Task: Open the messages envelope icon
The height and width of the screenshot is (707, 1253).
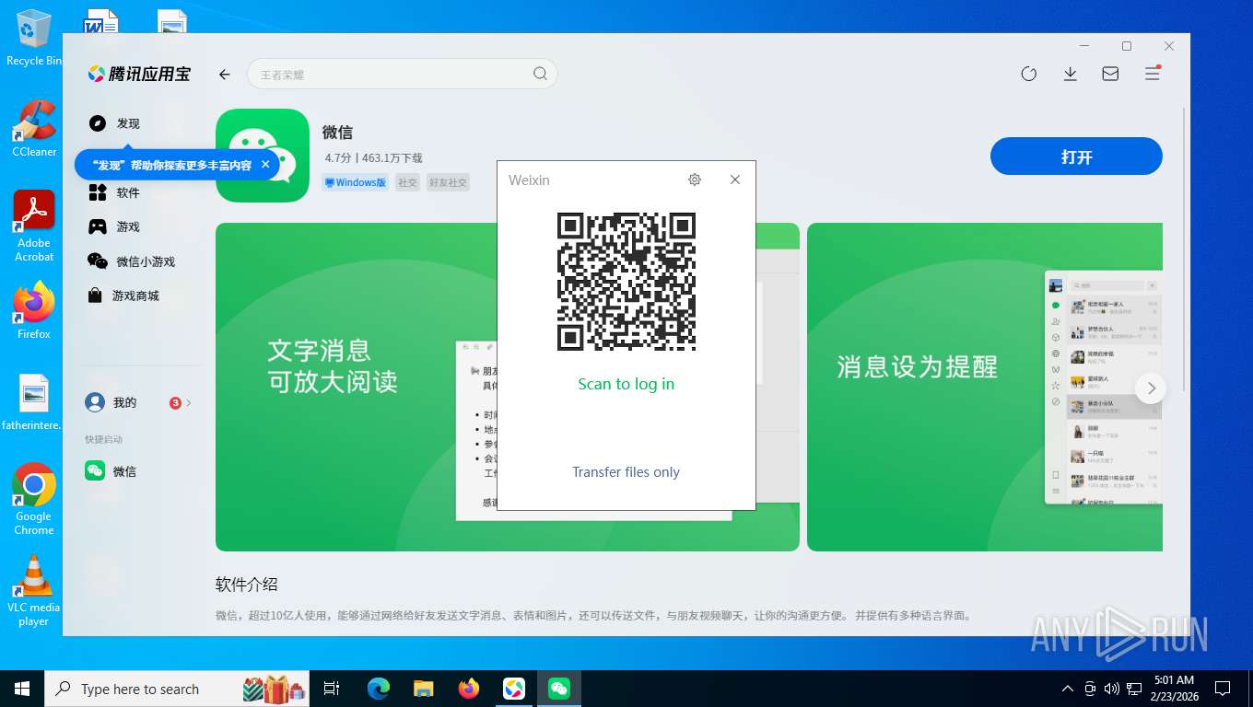Action: [x=1110, y=74]
